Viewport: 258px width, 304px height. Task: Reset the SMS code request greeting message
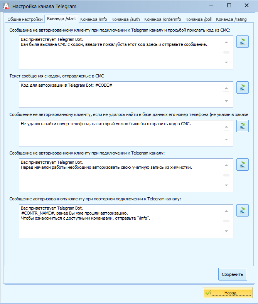243,42
